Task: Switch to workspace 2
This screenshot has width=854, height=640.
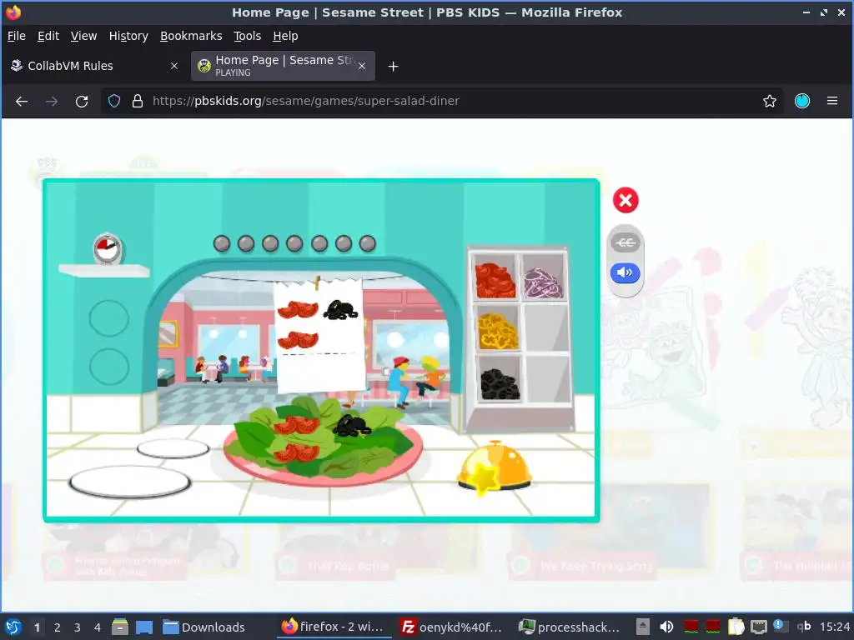Action: (58, 627)
